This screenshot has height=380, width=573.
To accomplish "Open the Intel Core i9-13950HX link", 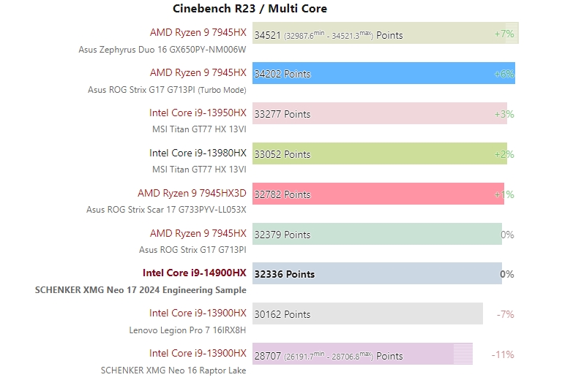I will [198, 113].
